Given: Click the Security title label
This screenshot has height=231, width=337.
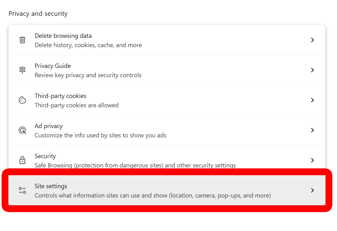Looking at the screenshot, I should pos(45,156).
